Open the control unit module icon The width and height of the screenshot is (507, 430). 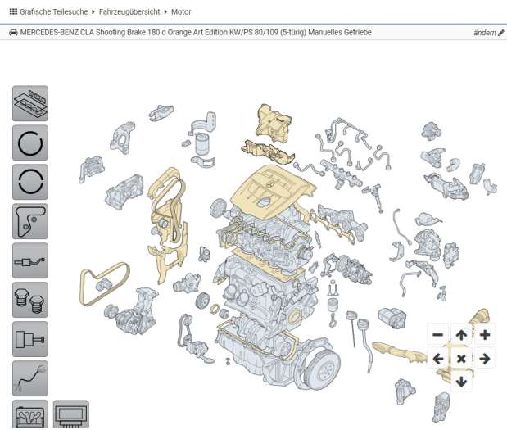pos(71,414)
